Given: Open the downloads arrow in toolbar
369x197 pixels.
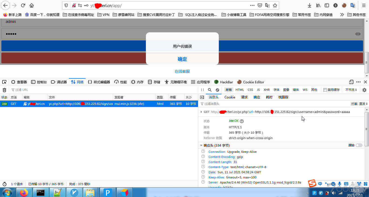Looking at the screenshot, I should [x=310, y=5].
